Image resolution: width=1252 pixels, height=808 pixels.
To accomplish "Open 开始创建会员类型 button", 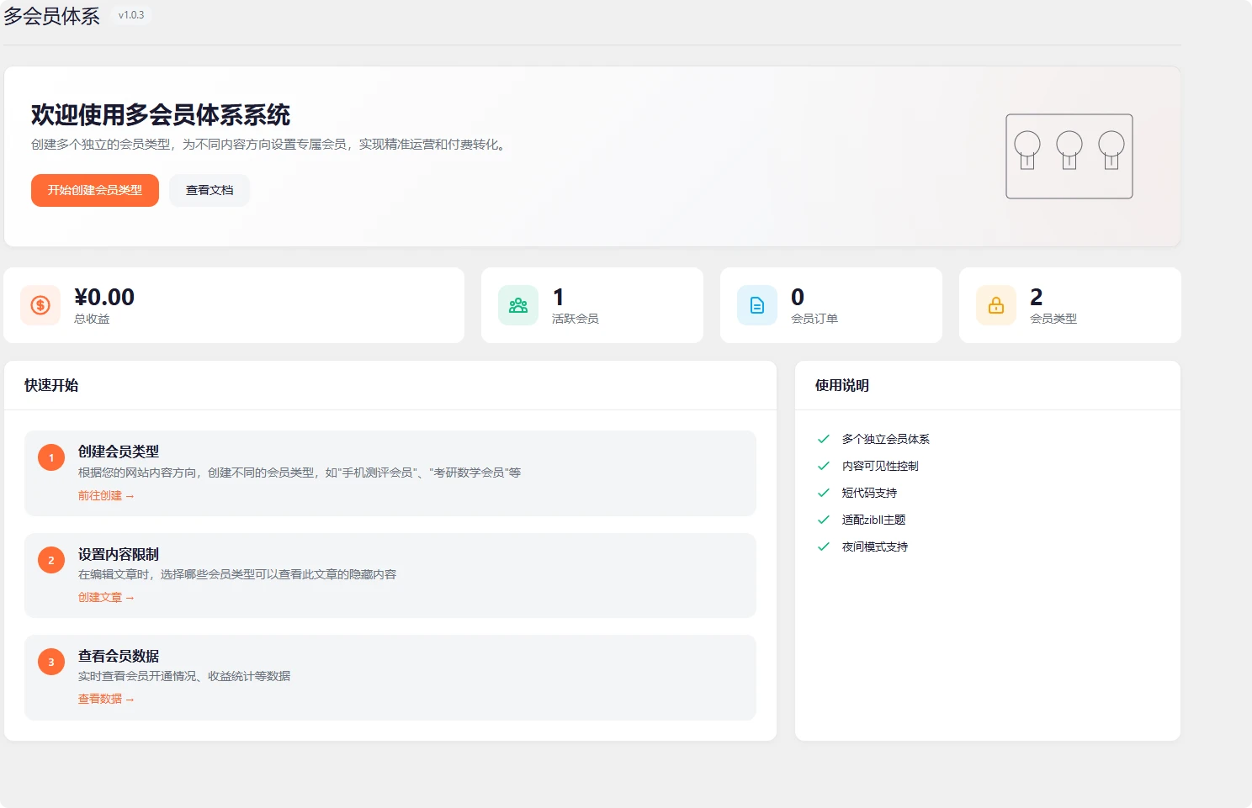I will [x=94, y=190].
